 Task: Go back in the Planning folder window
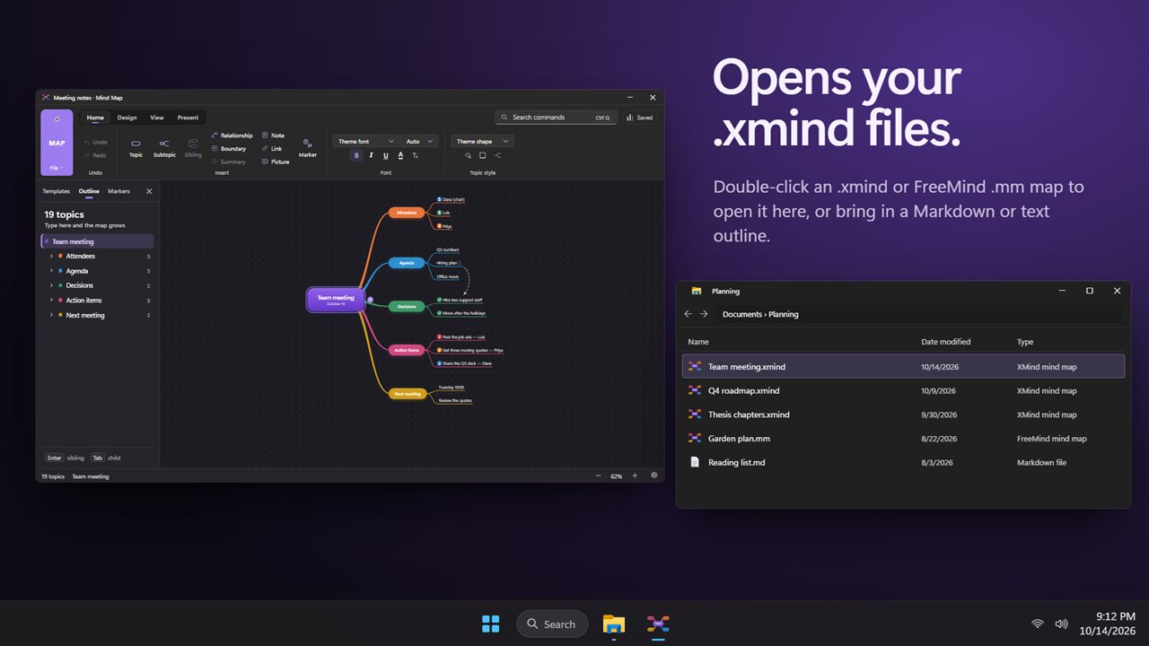point(689,314)
